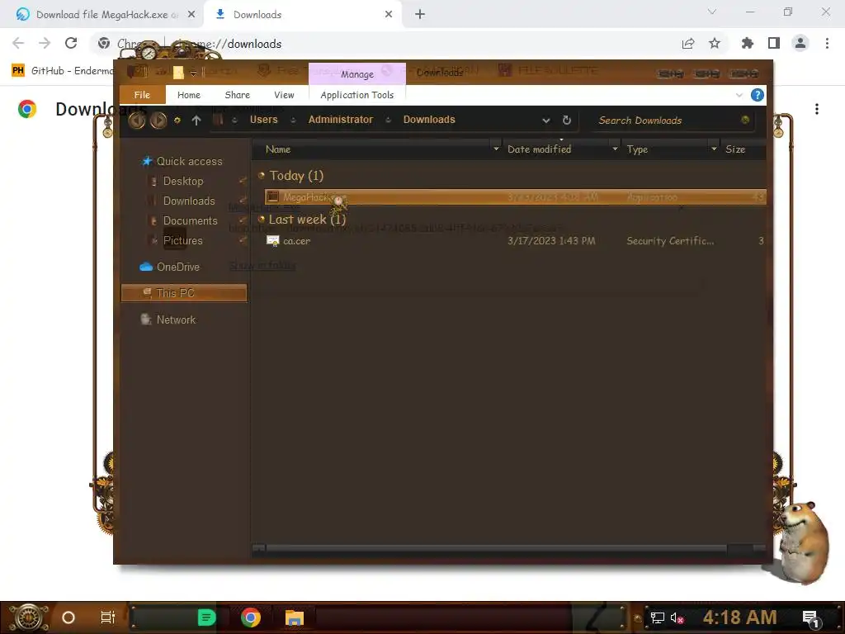This screenshot has height=634, width=845.
Task: Open the Application Tools ribbon tab
Action: pos(356,95)
